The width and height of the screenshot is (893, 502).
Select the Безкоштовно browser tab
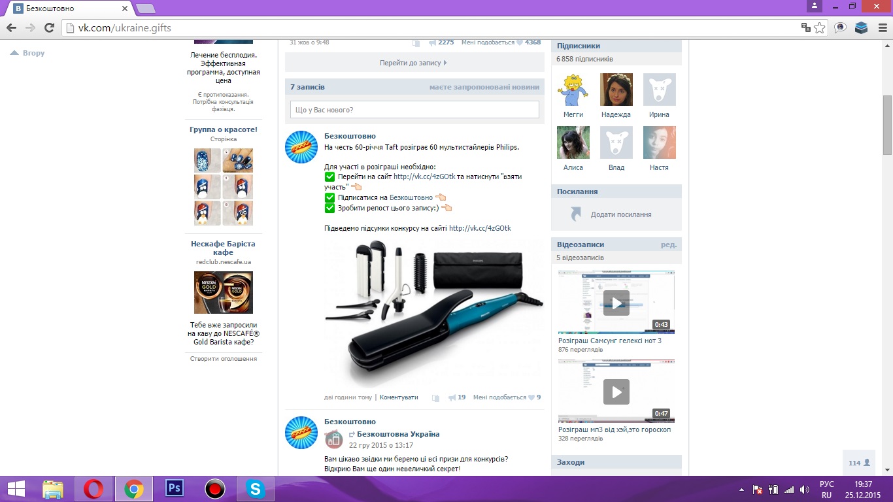click(69, 8)
